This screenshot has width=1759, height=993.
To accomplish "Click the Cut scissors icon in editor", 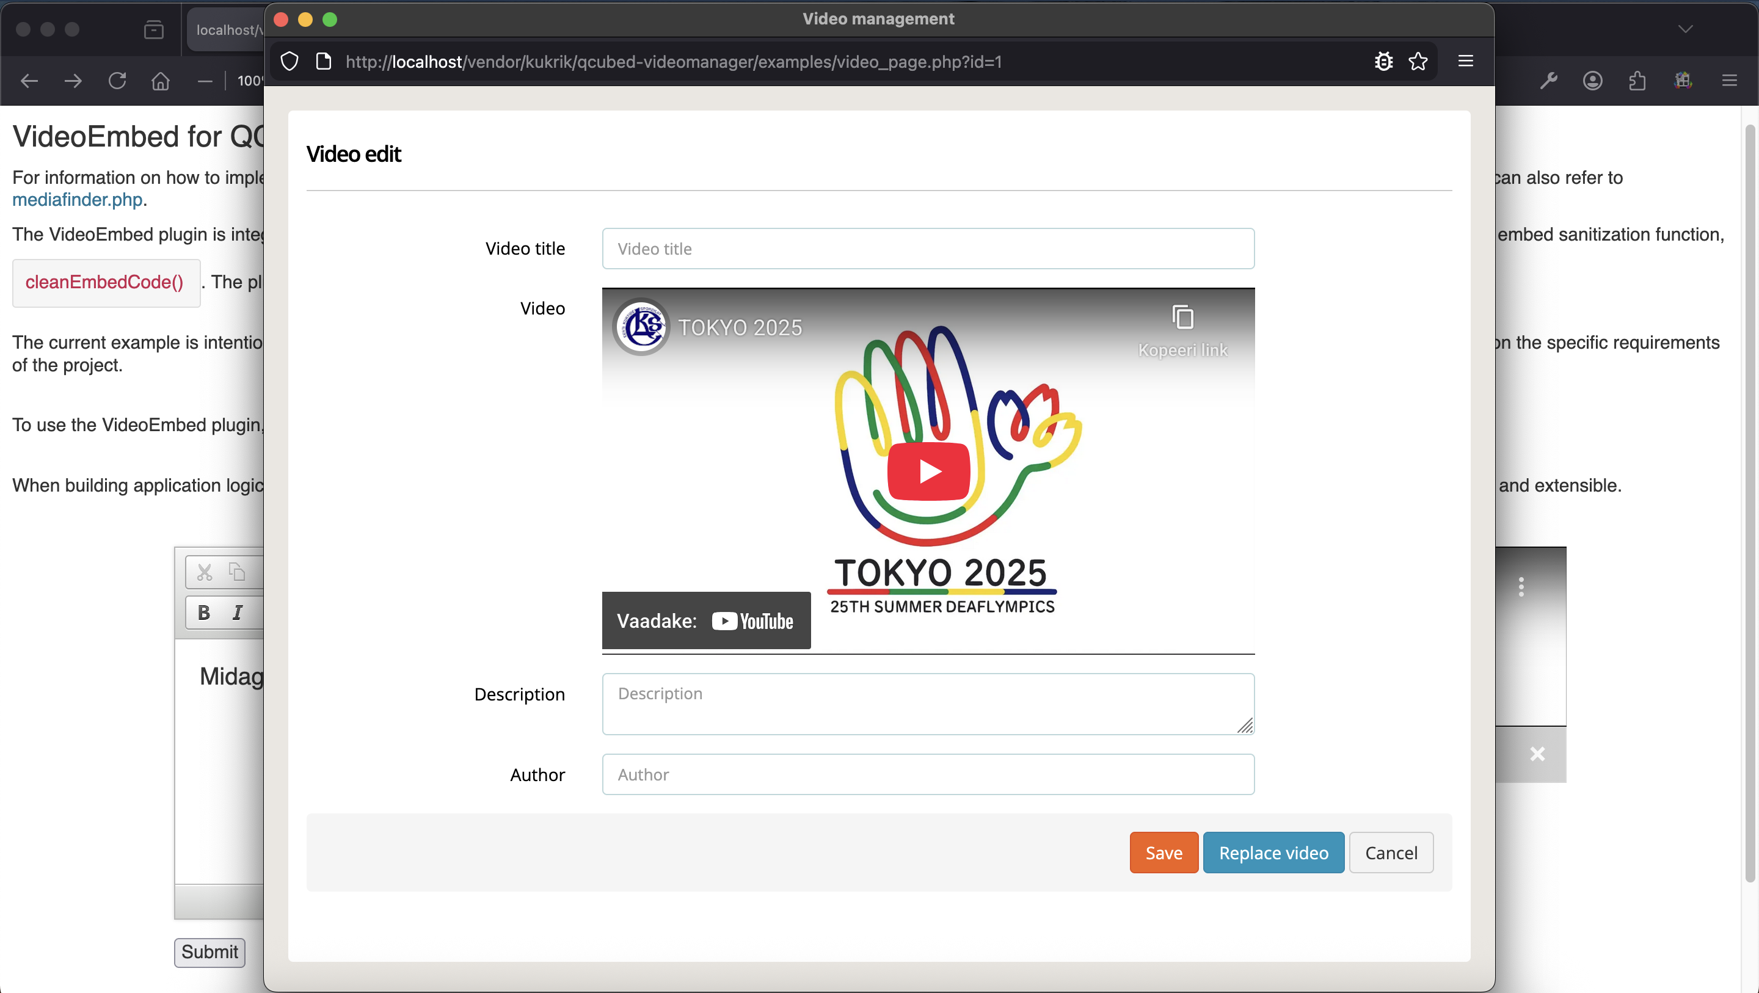I will pyautogui.click(x=204, y=572).
